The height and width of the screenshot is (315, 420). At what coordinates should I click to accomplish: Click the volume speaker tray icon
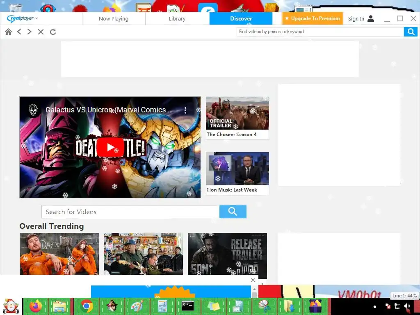407,306
